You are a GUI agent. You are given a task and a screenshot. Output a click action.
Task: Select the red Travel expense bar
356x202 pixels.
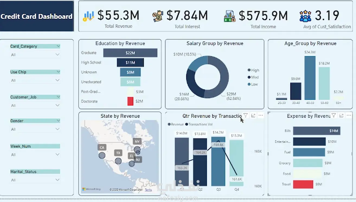coord(303,184)
